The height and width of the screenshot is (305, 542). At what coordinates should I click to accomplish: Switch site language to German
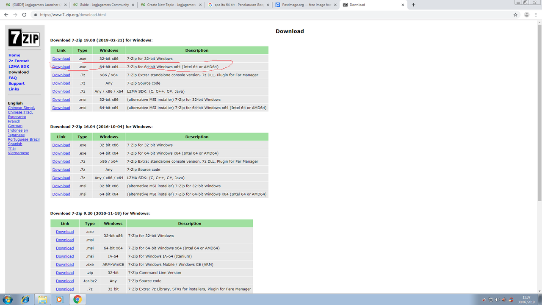(15, 126)
